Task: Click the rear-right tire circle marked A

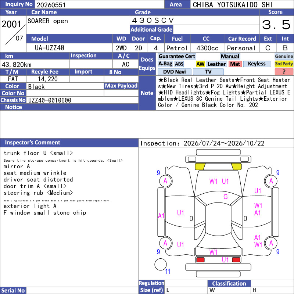Action: point(271,243)
